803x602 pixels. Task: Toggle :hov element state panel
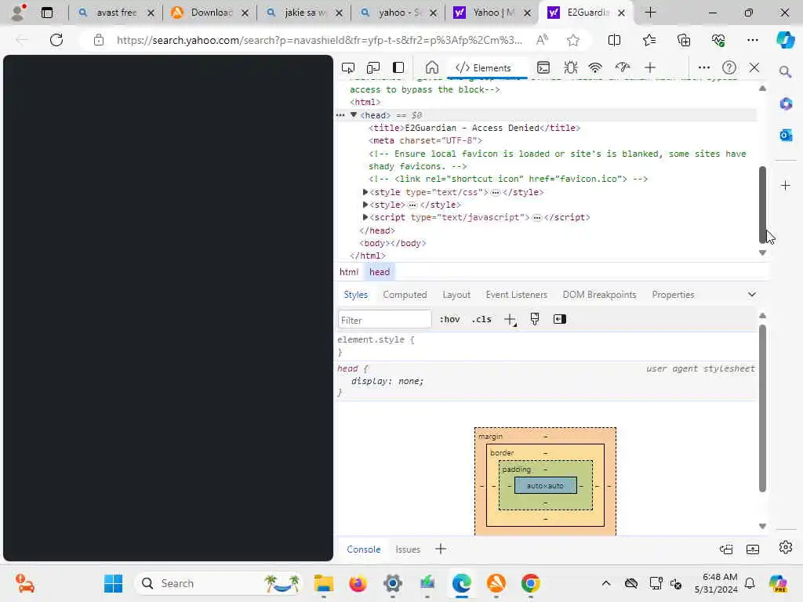449,320
